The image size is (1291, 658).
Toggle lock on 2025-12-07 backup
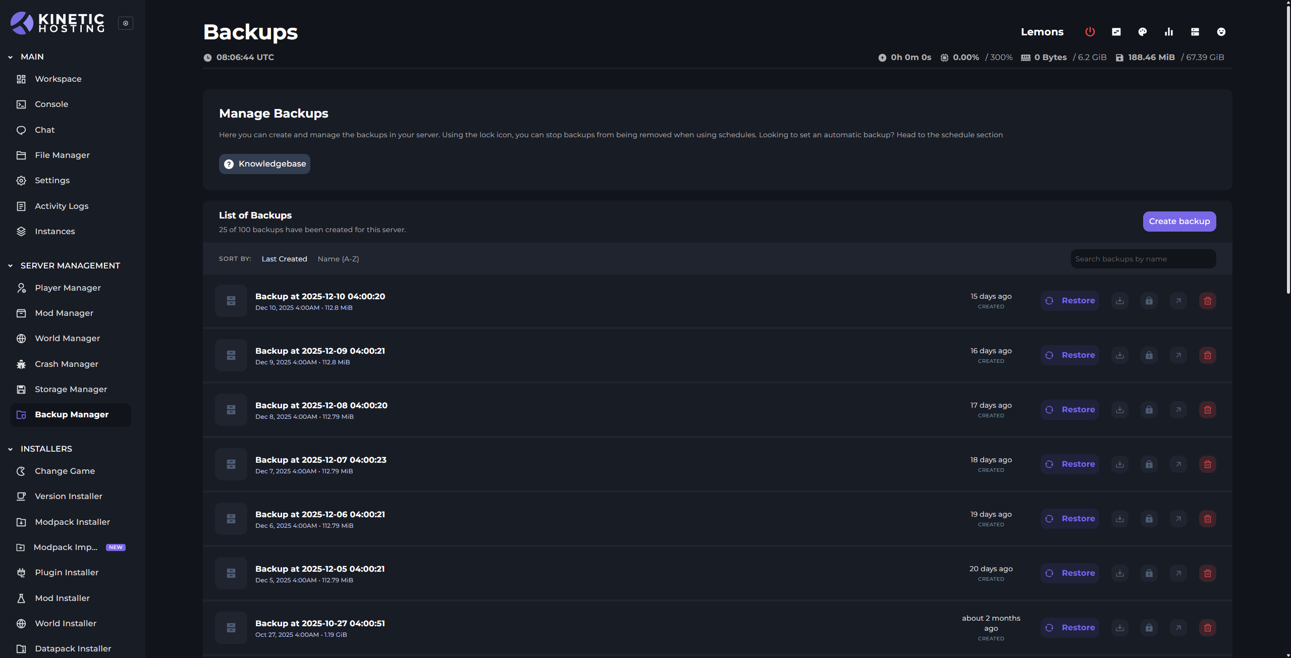1149,464
